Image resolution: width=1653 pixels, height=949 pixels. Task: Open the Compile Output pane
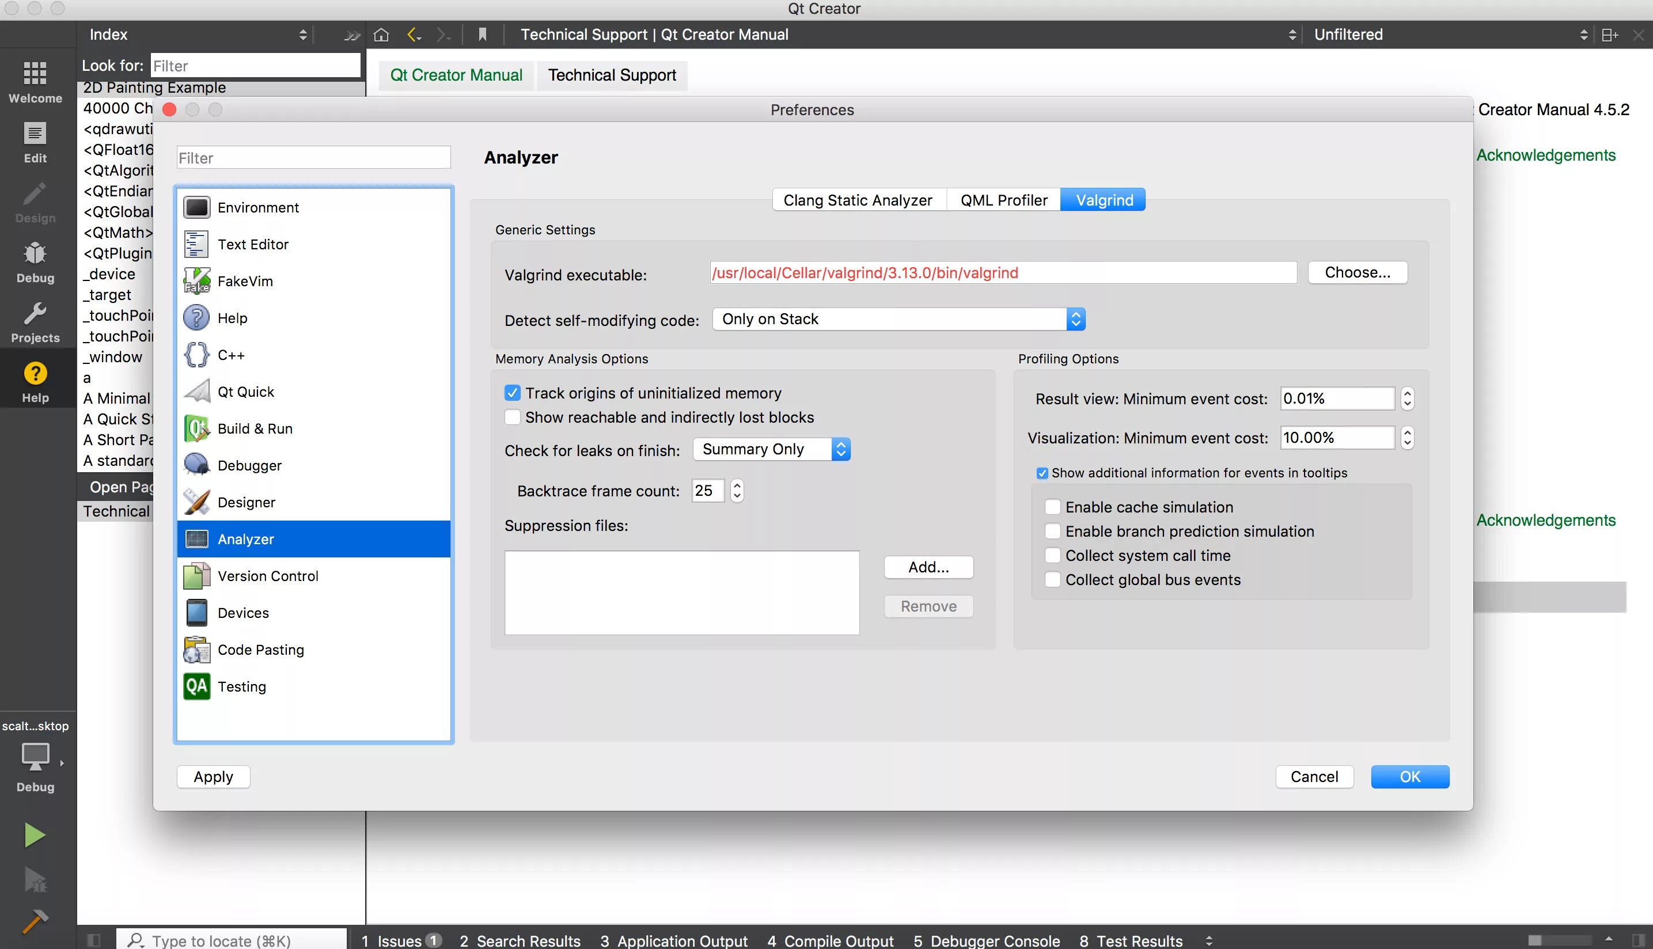point(830,940)
